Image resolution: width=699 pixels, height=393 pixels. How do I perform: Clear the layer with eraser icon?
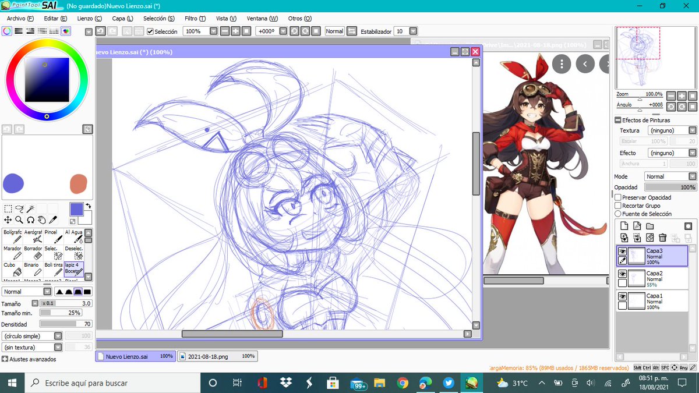[649, 238]
